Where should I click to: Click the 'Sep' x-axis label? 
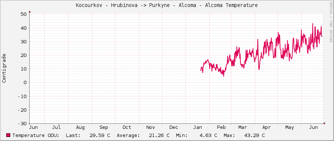pos(104,127)
